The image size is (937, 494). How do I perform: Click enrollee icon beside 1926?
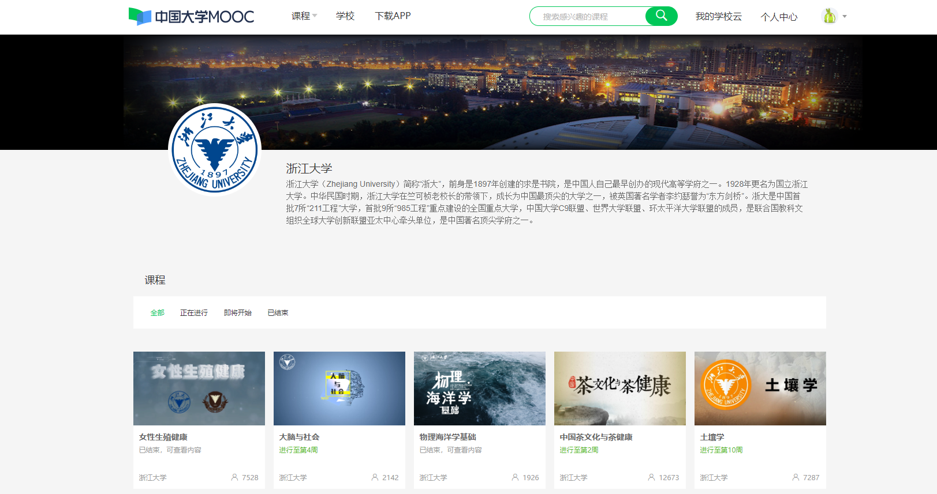click(515, 477)
